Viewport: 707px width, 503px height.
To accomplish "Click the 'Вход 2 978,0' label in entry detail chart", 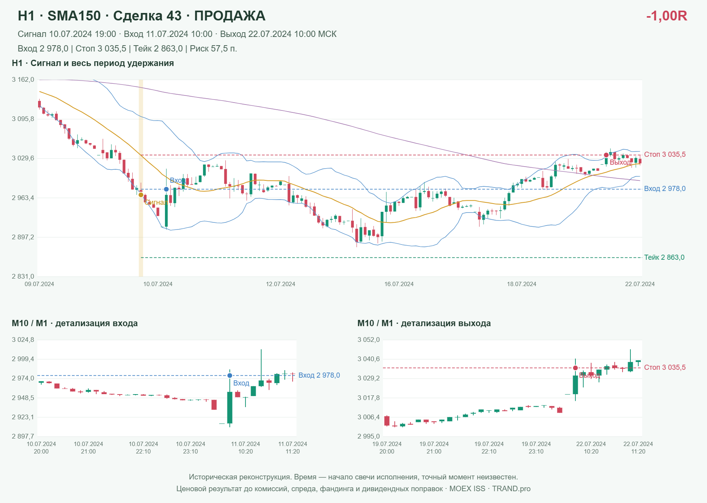I will 319,375.
